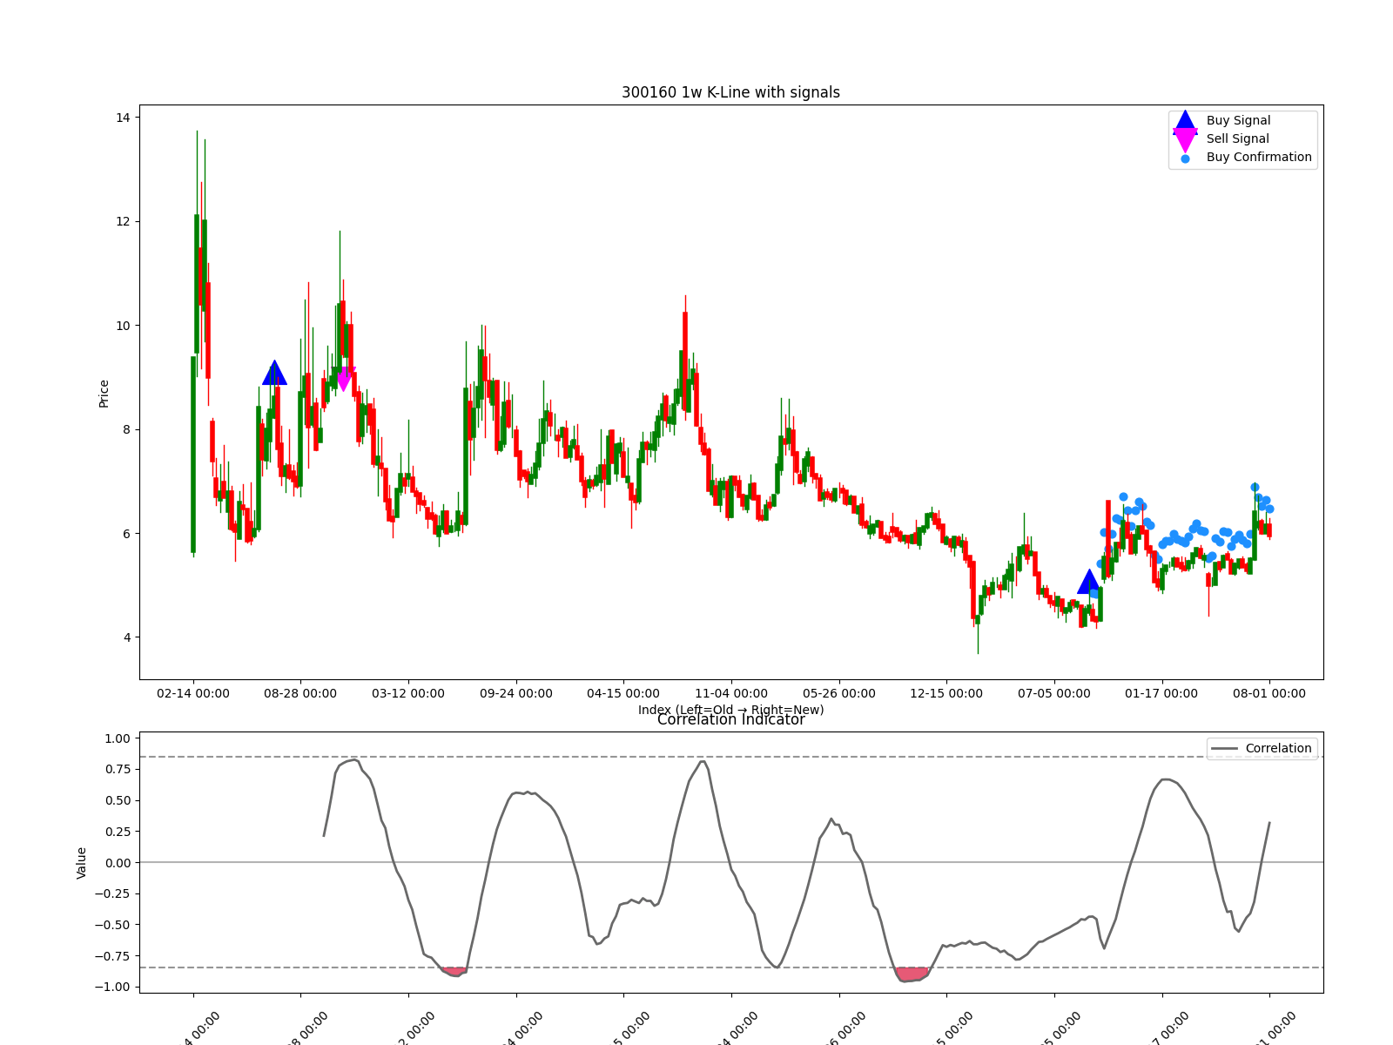
Task: Click the correlation tick label −0.75
Action: [x=113, y=956]
